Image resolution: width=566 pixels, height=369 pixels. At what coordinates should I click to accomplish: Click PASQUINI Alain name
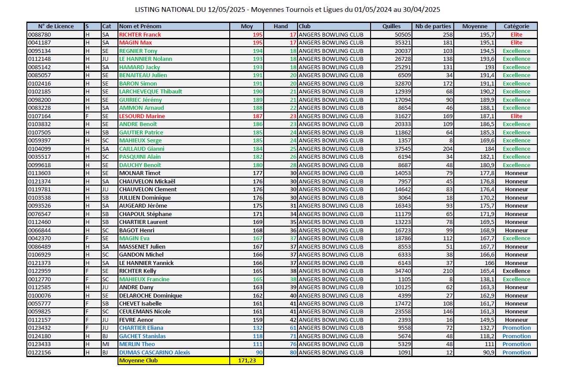click(x=174, y=157)
